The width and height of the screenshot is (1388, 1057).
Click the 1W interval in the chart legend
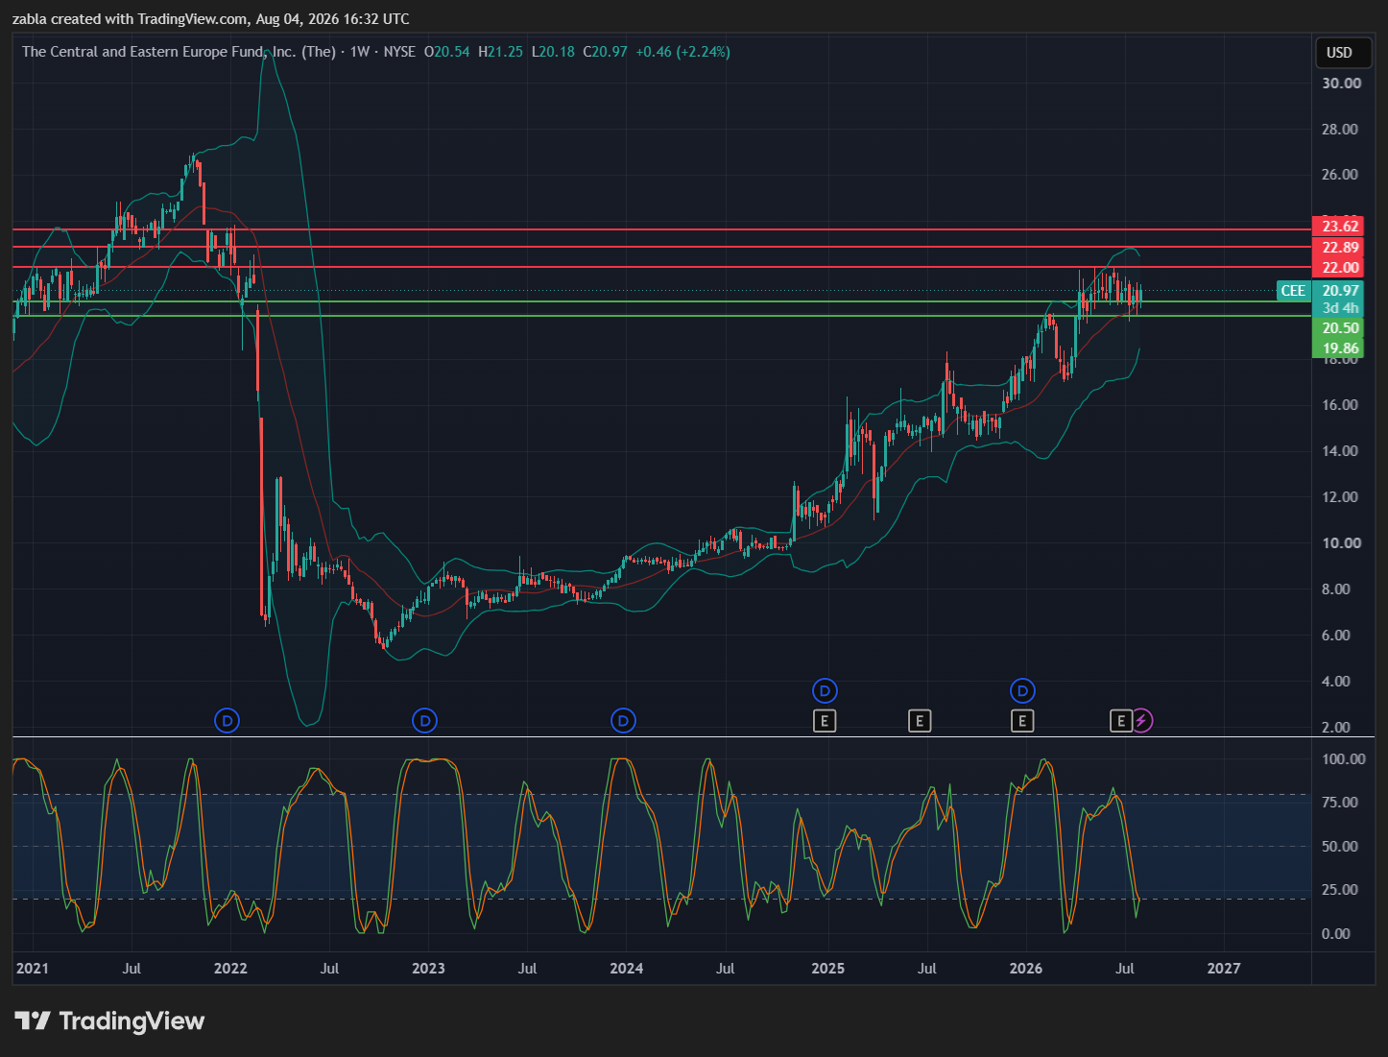[360, 52]
